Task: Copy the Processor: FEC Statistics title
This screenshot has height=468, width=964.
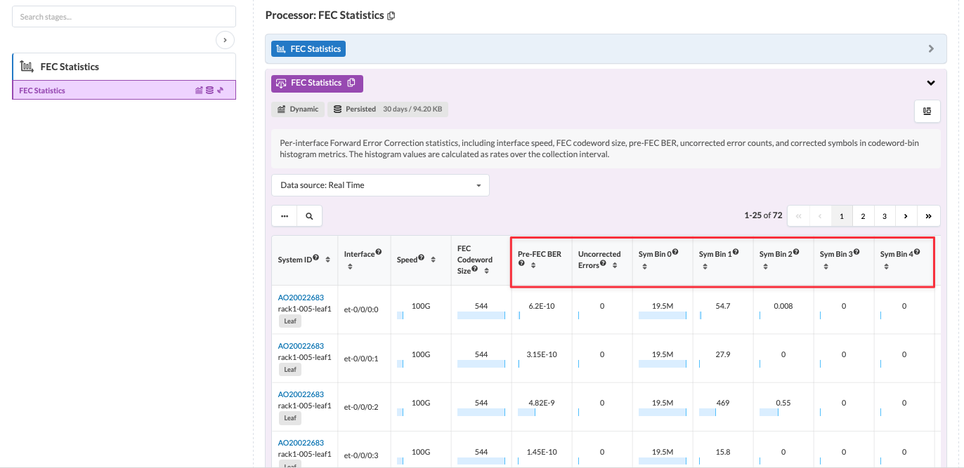Action: (391, 15)
